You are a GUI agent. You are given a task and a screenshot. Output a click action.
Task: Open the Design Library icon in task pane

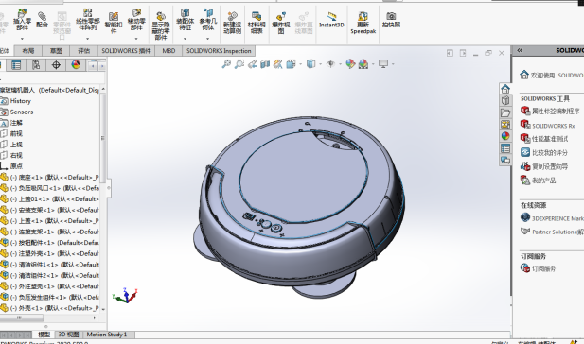click(x=505, y=101)
